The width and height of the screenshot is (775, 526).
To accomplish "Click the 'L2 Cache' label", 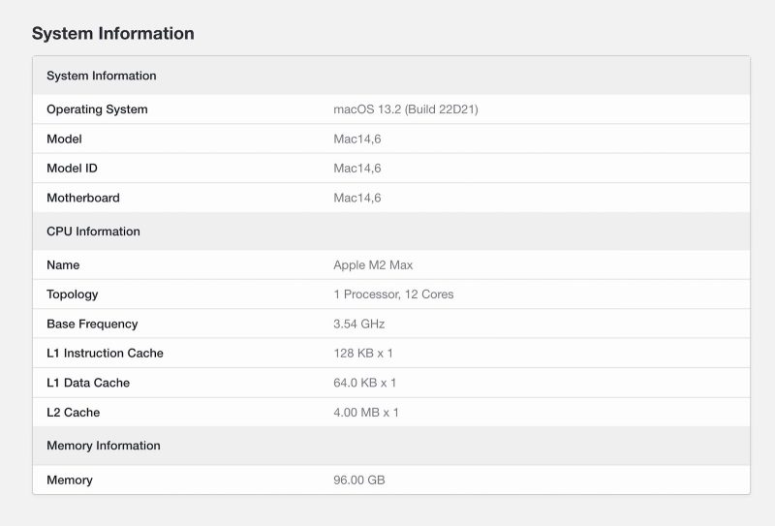I will [74, 413].
